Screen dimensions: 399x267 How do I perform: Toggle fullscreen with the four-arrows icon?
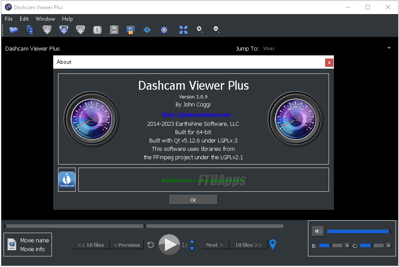(x=183, y=30)
